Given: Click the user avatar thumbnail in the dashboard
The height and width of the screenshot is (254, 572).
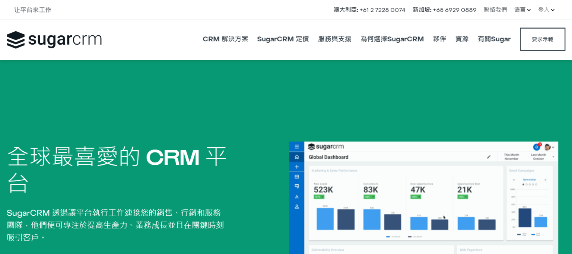Looking at the screenshot, I should [547, 147].
